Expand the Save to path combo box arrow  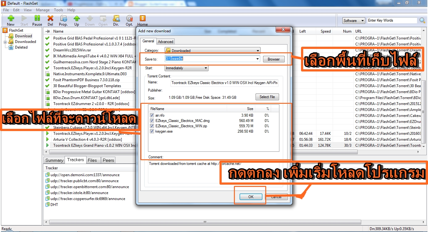(257, 59)
